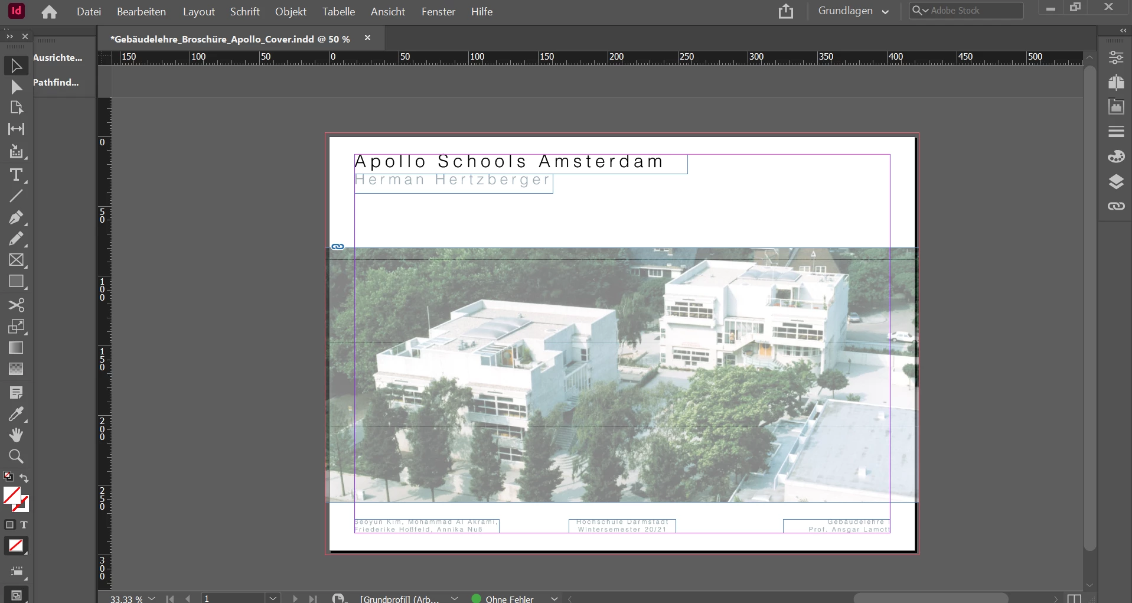Select the Gap tool
Viewport: 1132px width, 603px height.
(x=16, y=129)
